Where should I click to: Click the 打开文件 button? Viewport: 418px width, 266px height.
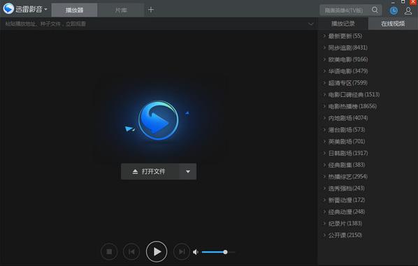(x=150, y=172)
